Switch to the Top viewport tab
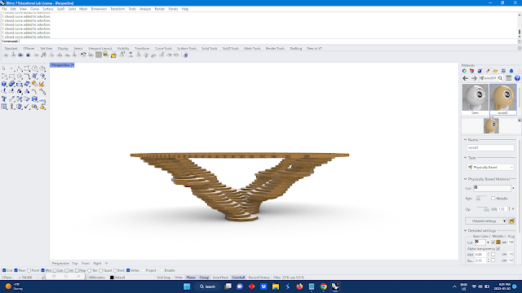 click(75, 264)
